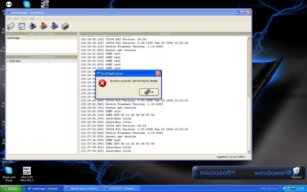The image size is (307, 192).
Task: Open the View menu
Action: [x=16, y=18]
